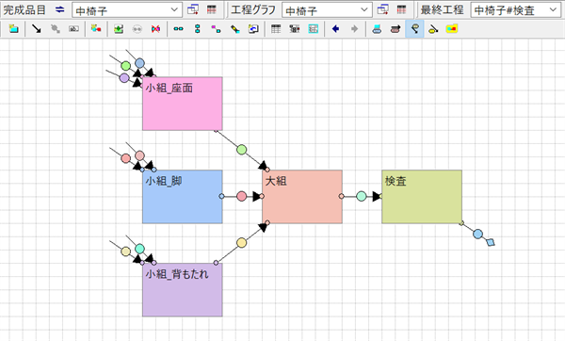
Task: Click the back navigation blue arrow
Action: click(335, 29)
